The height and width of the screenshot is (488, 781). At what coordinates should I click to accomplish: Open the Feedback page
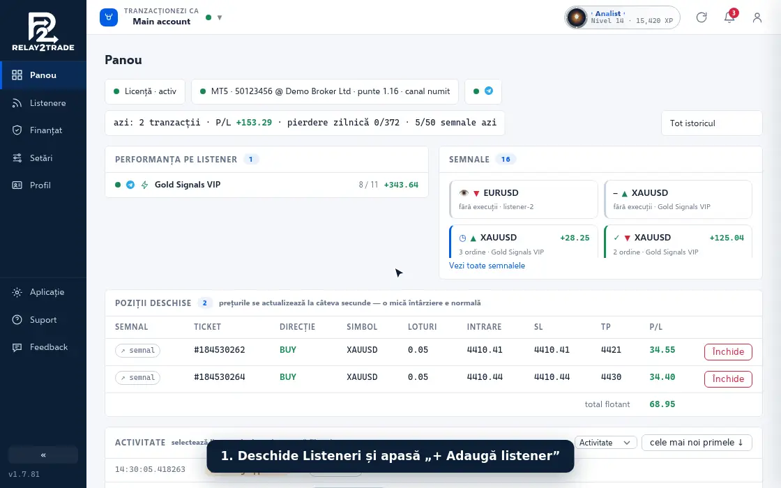coord(43,347)
